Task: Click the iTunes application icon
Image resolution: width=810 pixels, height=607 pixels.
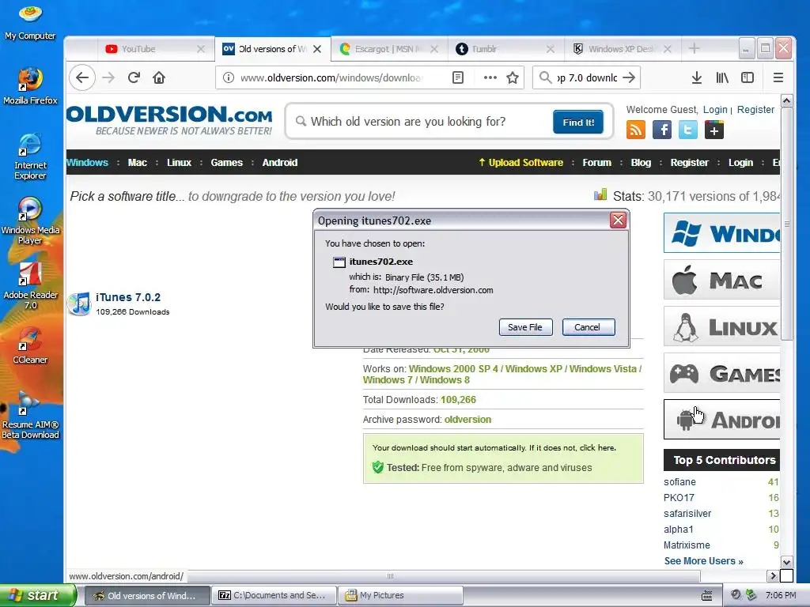Action: [x=80, y=303]
